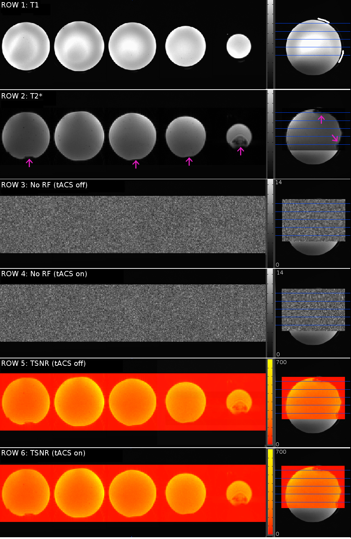
Task: Click the "ROW 5: TSNR (tACS off)" label
Action: [43, 363]
